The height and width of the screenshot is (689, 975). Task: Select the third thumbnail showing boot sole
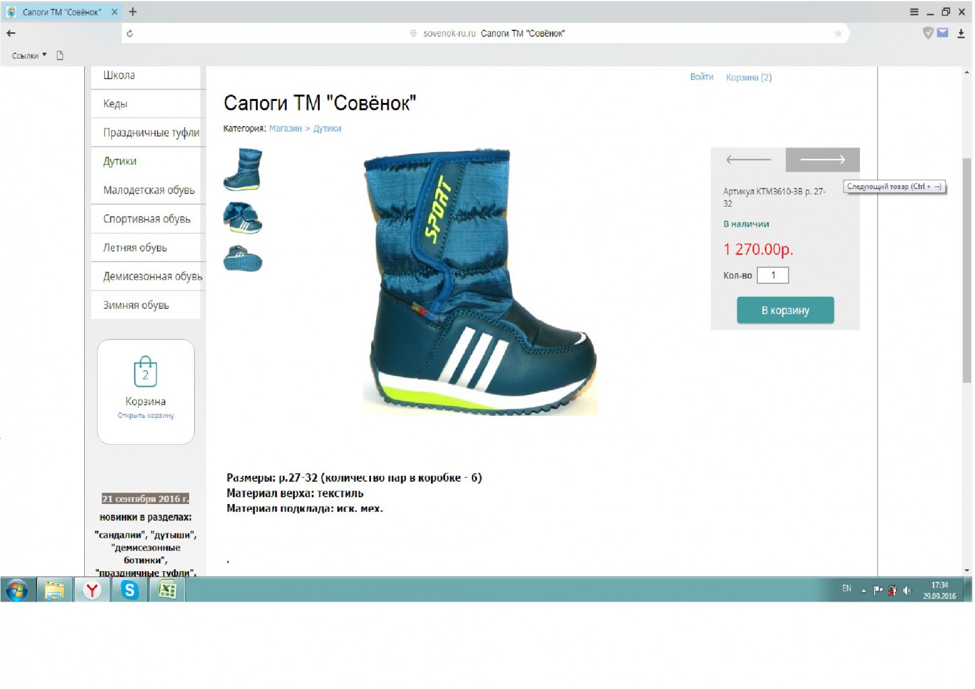coord(242,259)
